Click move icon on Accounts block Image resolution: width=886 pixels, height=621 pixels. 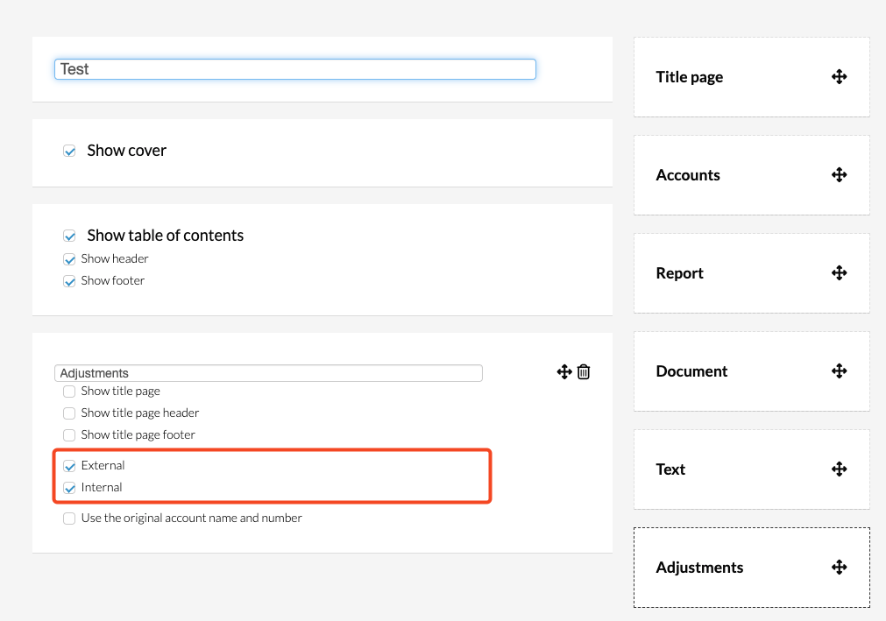tap(839, 175)
